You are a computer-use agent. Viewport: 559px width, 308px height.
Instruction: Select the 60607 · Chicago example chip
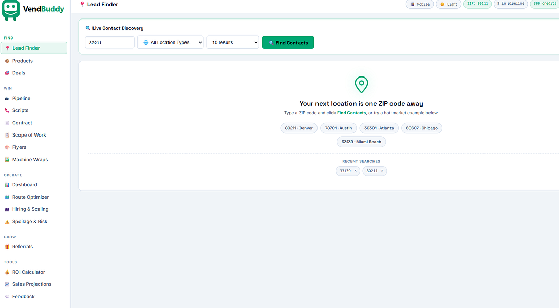coord(422,128)
